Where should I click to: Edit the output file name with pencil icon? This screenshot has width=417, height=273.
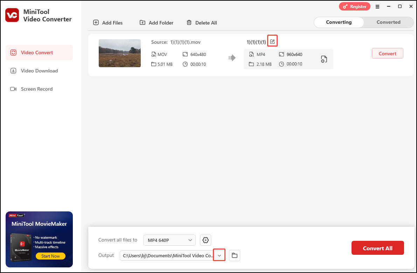click(272, 42)
